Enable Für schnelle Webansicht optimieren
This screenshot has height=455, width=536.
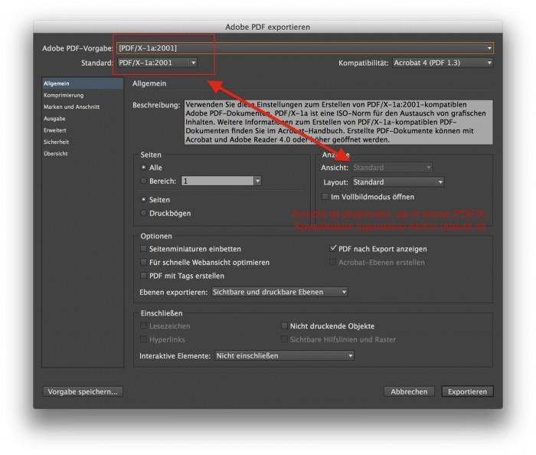[x=144, y=262]
